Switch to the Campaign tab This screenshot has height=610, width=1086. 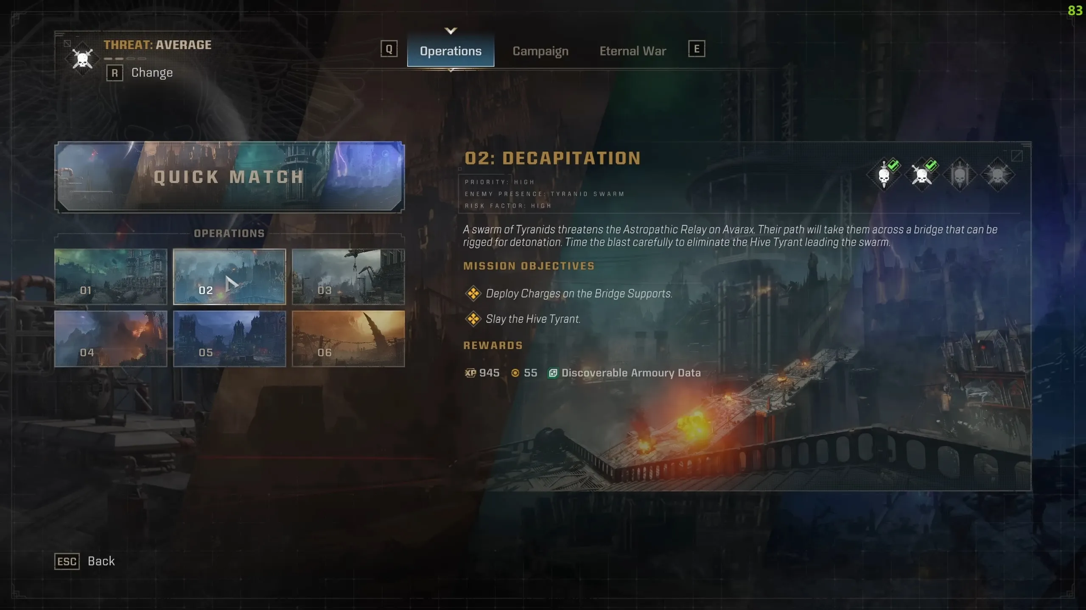[540, 51]
